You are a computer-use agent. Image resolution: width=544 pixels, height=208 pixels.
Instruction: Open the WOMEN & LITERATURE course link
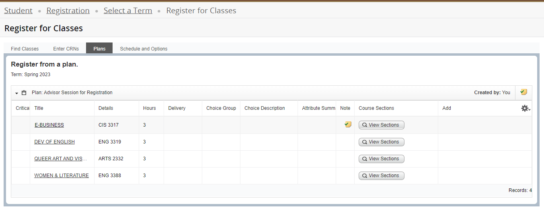coord(62,176)
